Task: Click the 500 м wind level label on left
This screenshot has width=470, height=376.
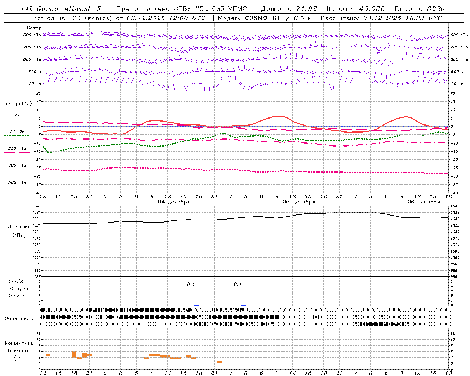Action: (35, 72)
